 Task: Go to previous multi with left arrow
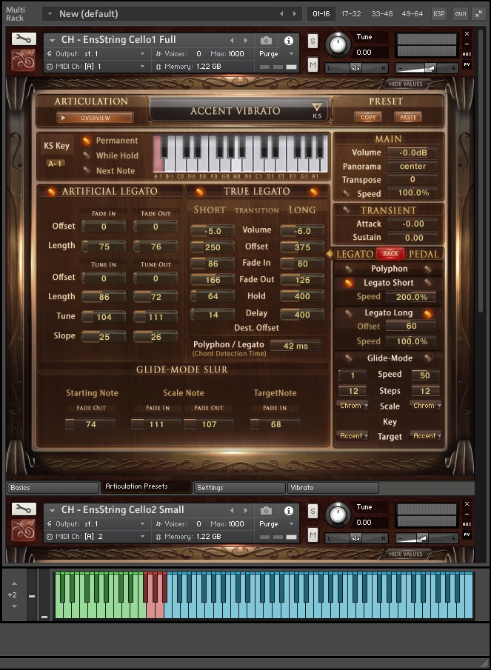pyautogui.click(x=281, y=13)
